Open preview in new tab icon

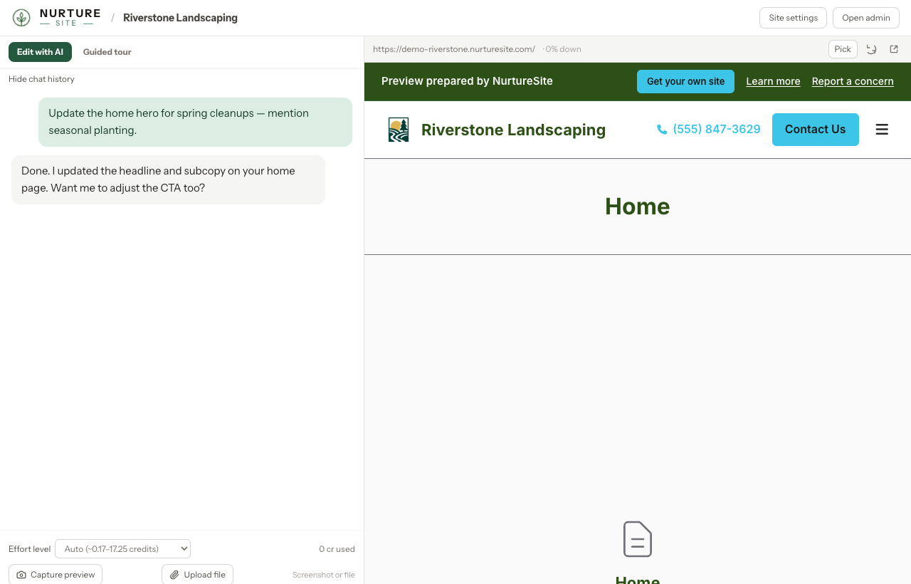(894, 49)
